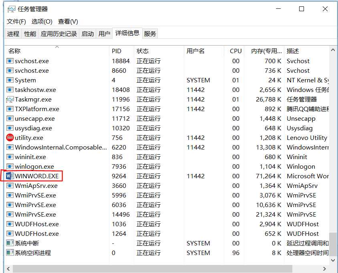Switch to the 应用历史记录 tab

[x=58, y=34]
